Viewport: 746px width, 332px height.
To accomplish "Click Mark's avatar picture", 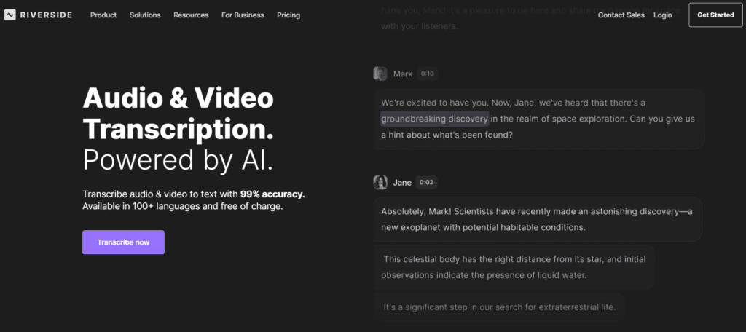I will pos(380,74).
